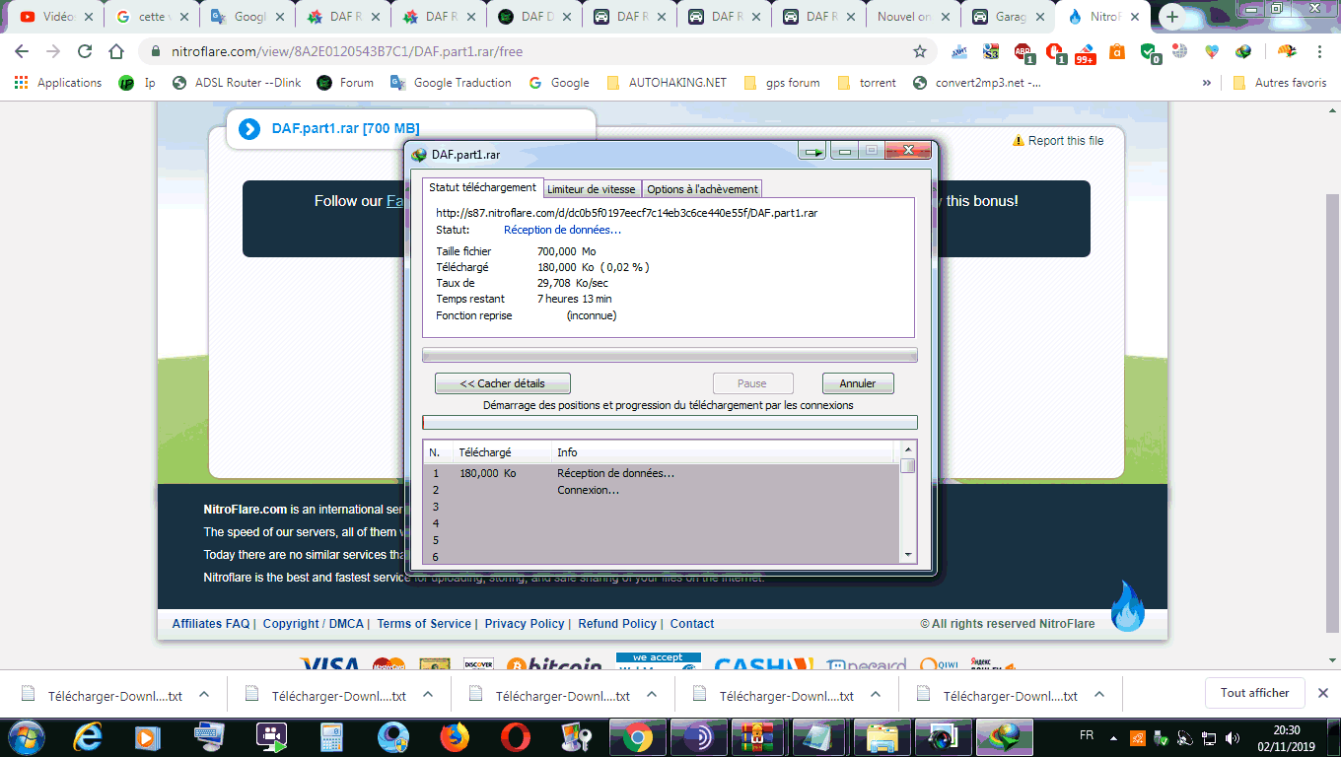The width and height of the screenshot is (1341, 757).
Task: Expand options for first Télécharger-Downl txt download
Action: point(204,694)
